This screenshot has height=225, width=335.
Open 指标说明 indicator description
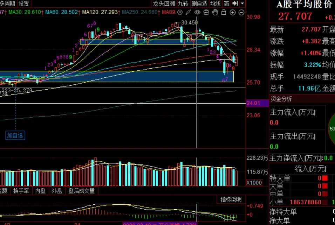(x=231, y=199)
